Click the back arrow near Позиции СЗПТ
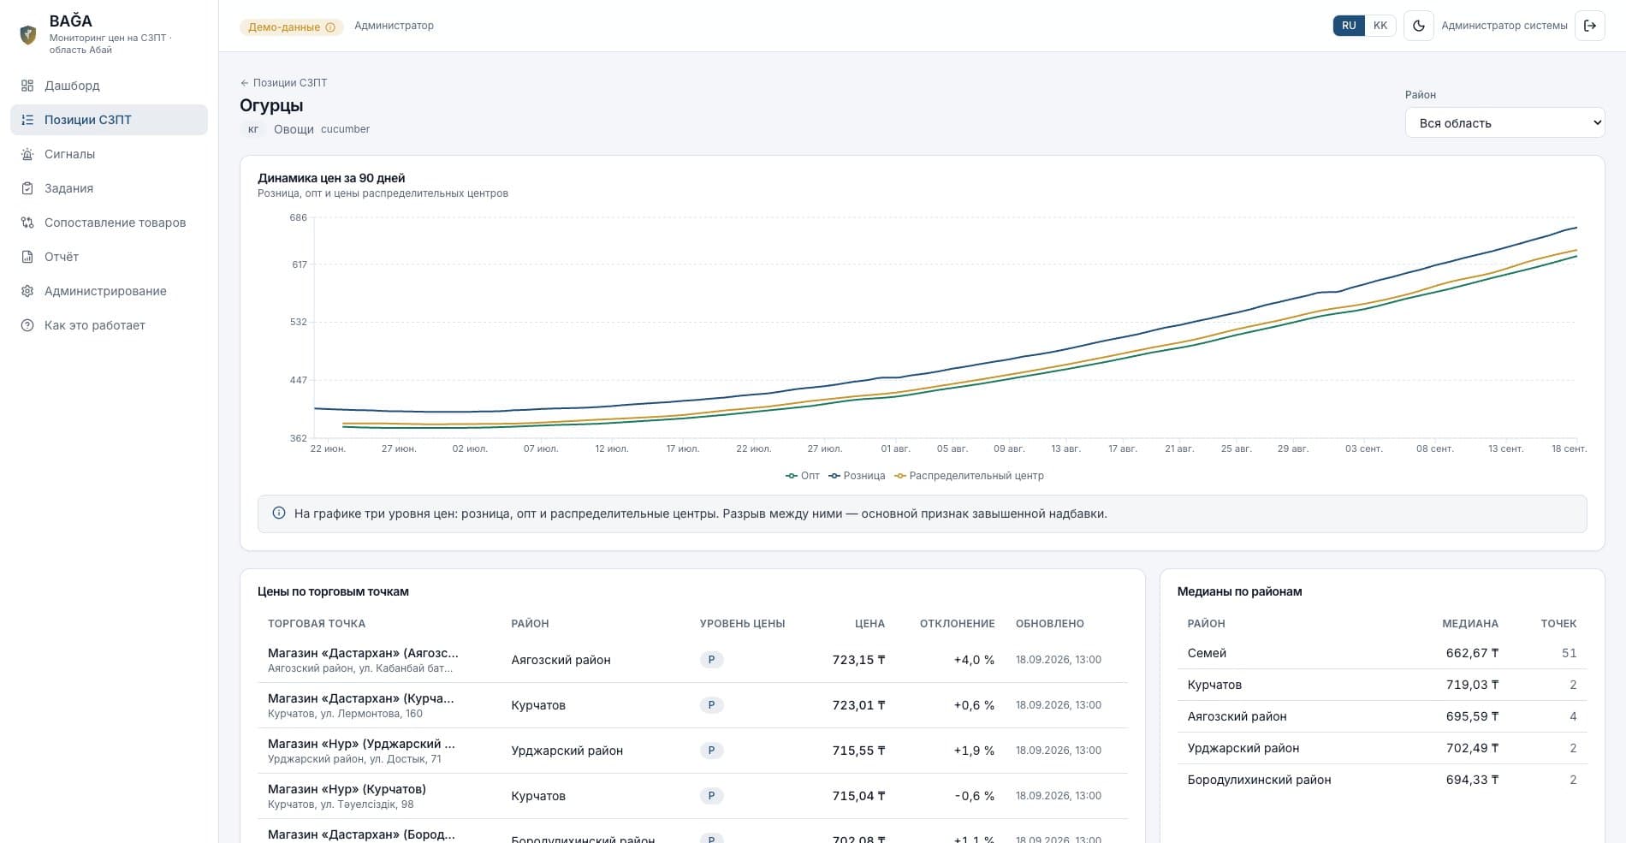 click(245, 83)
